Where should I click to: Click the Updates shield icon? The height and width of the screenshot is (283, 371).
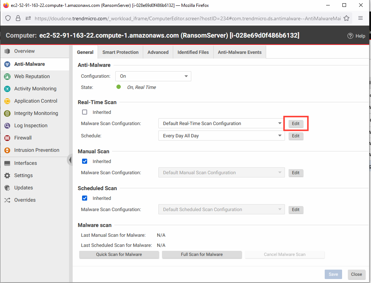click(x=7, y=188)
